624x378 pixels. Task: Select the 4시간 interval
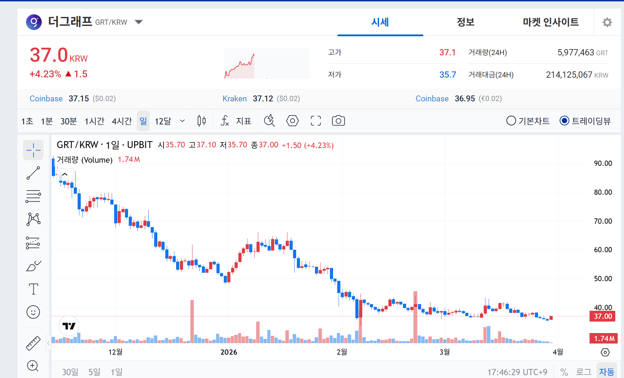click(x=122, y=121)
